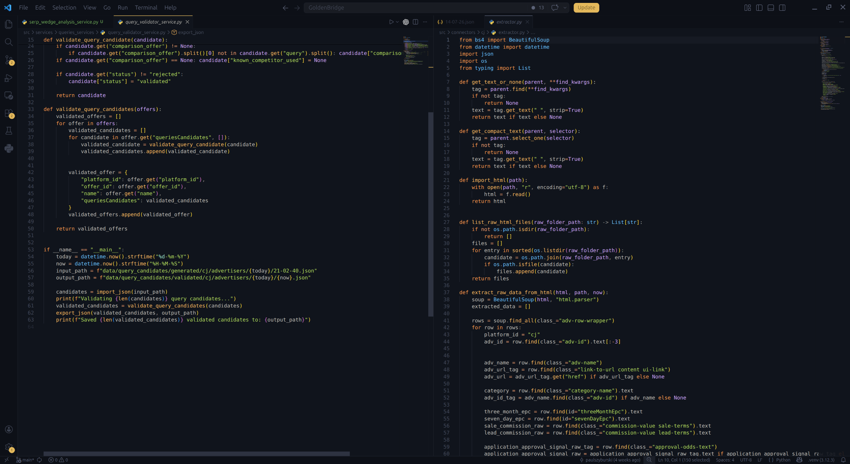Open the Testing flask view

(x=9, y=131)
